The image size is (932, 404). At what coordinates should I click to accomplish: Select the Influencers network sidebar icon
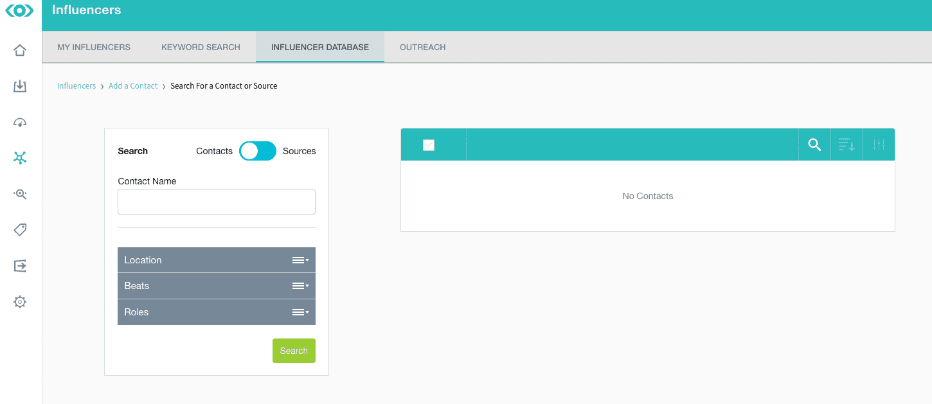[x=20, y=158]
